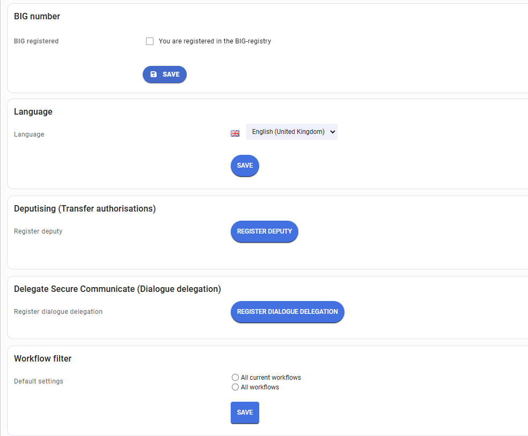528x436 pixels.
Task: Click Register Dialogue Delegation button
Action: (287, 312)
